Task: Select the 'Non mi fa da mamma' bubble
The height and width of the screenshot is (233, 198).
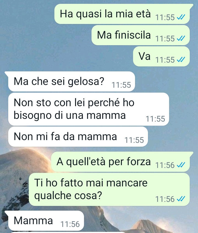Action: click(78, 137)
